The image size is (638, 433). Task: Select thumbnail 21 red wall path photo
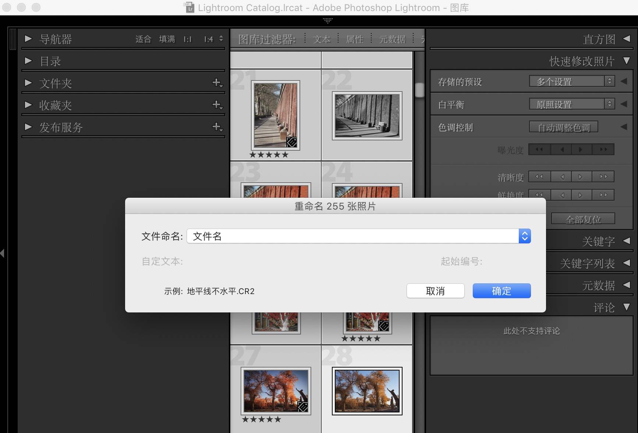(x=276, y=115)
